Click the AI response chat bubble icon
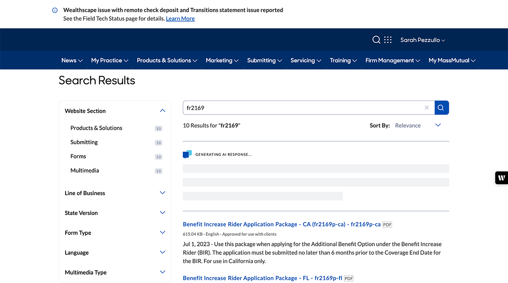 187,155
